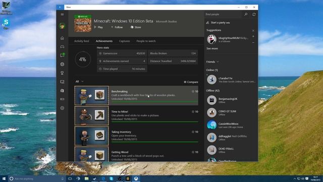Refresh the friends list
Viewport: 323px width, 182px height.
[254, 14]
